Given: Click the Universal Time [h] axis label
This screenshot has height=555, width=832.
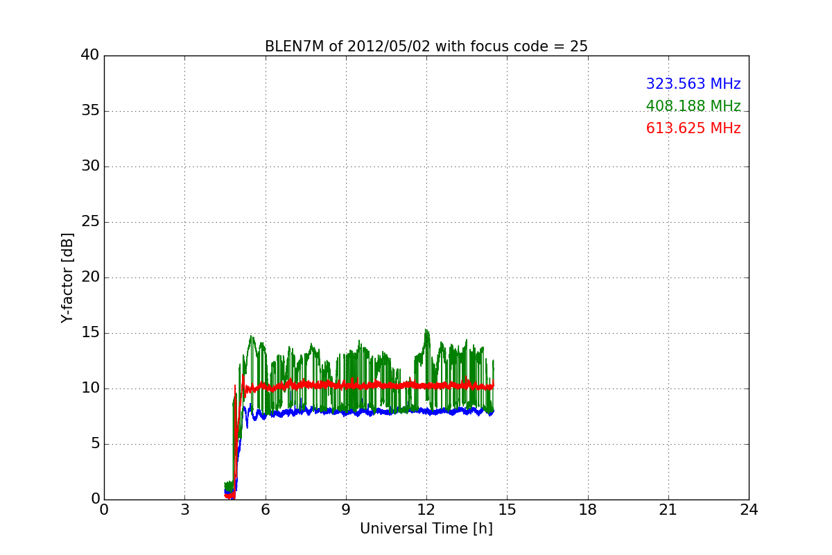Looking at the screenshot, I should [x=426, y=529].
